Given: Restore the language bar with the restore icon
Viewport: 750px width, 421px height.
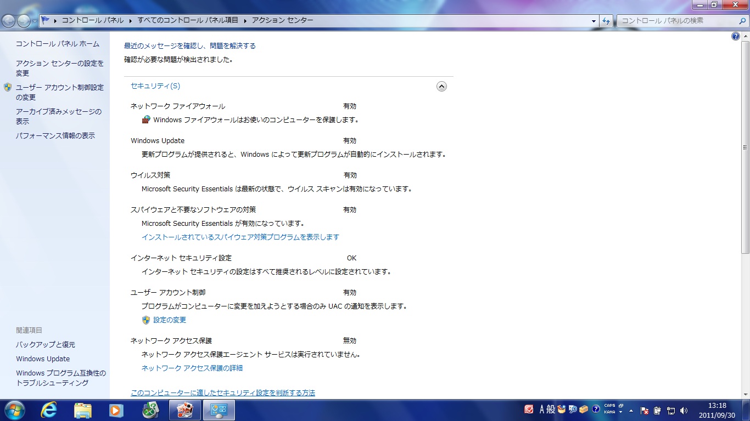Looking at the screenshot, I should [620, 406].
